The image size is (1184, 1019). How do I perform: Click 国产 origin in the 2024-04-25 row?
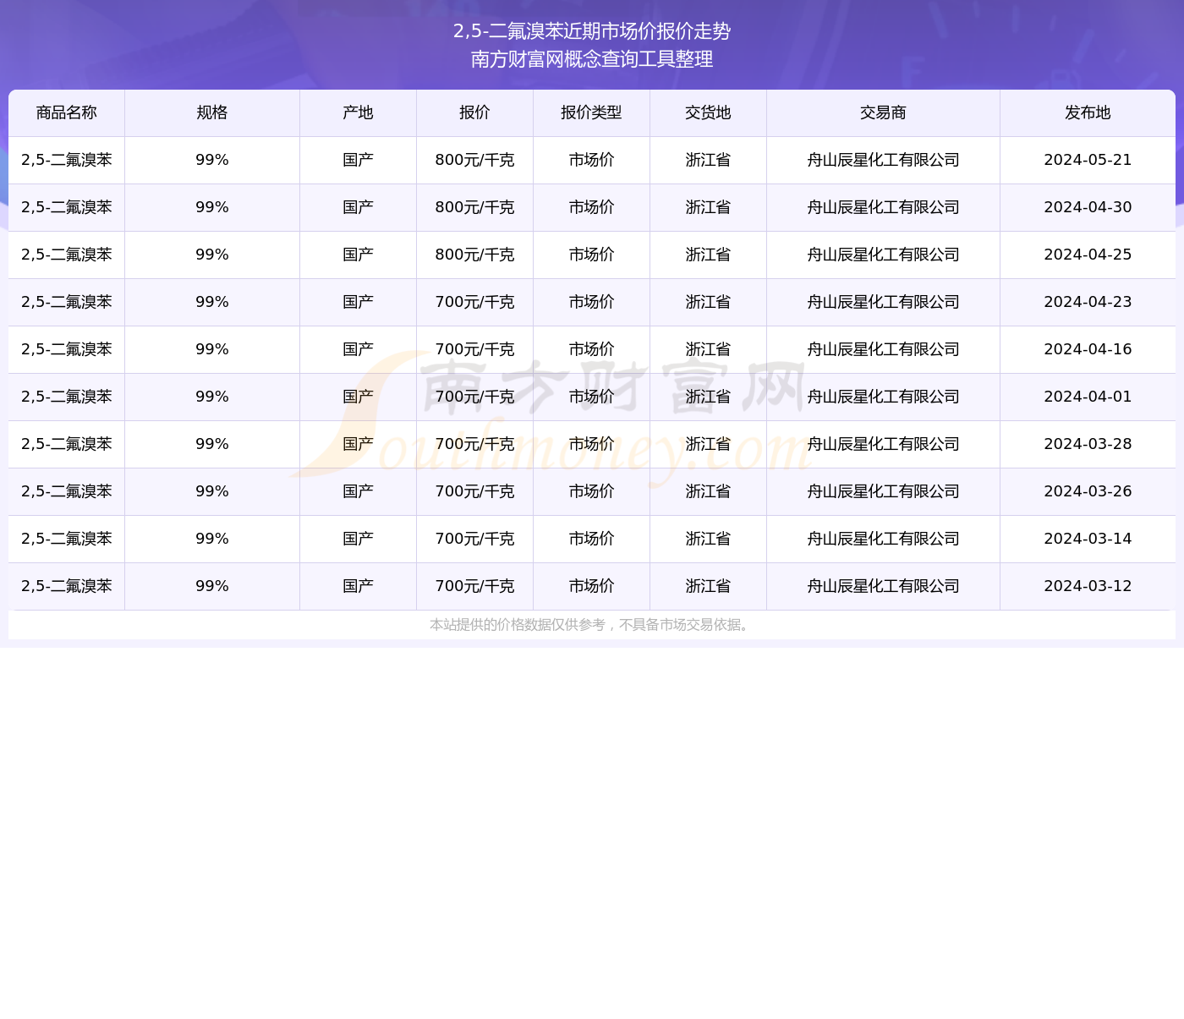(358, 255)
